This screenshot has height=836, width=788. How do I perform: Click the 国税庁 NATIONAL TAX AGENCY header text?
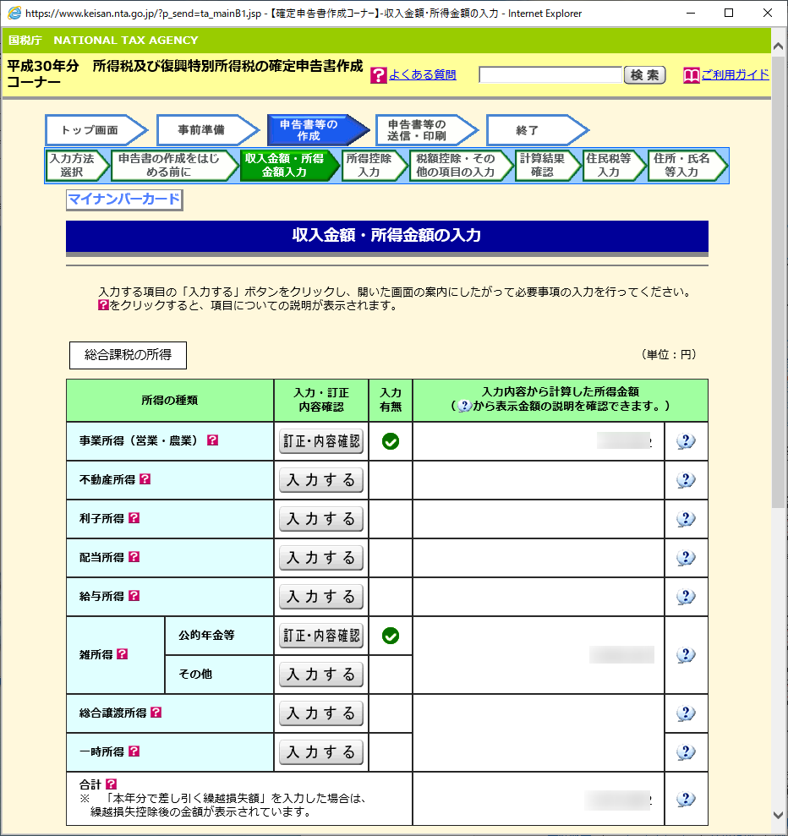[x=103, y=40]
